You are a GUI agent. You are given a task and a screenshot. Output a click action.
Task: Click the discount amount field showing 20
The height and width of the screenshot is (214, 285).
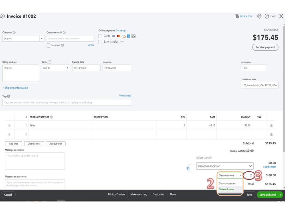(249, 175)
